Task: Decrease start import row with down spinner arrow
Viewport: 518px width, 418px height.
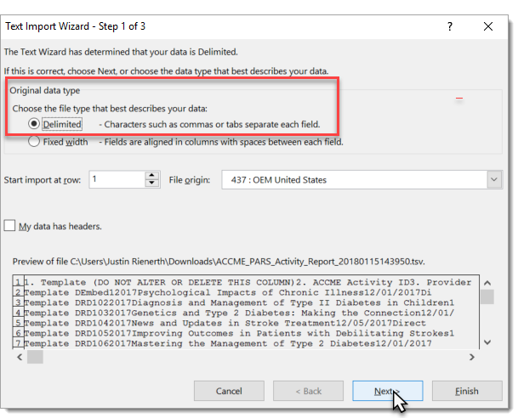Action: (152, 184)
